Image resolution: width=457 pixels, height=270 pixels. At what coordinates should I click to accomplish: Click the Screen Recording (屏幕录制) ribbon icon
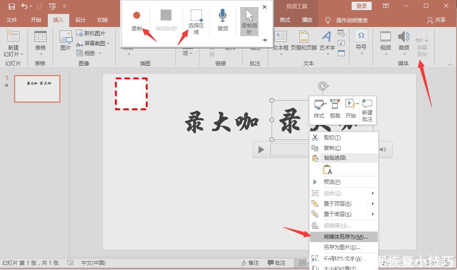[x=422, y=44]
